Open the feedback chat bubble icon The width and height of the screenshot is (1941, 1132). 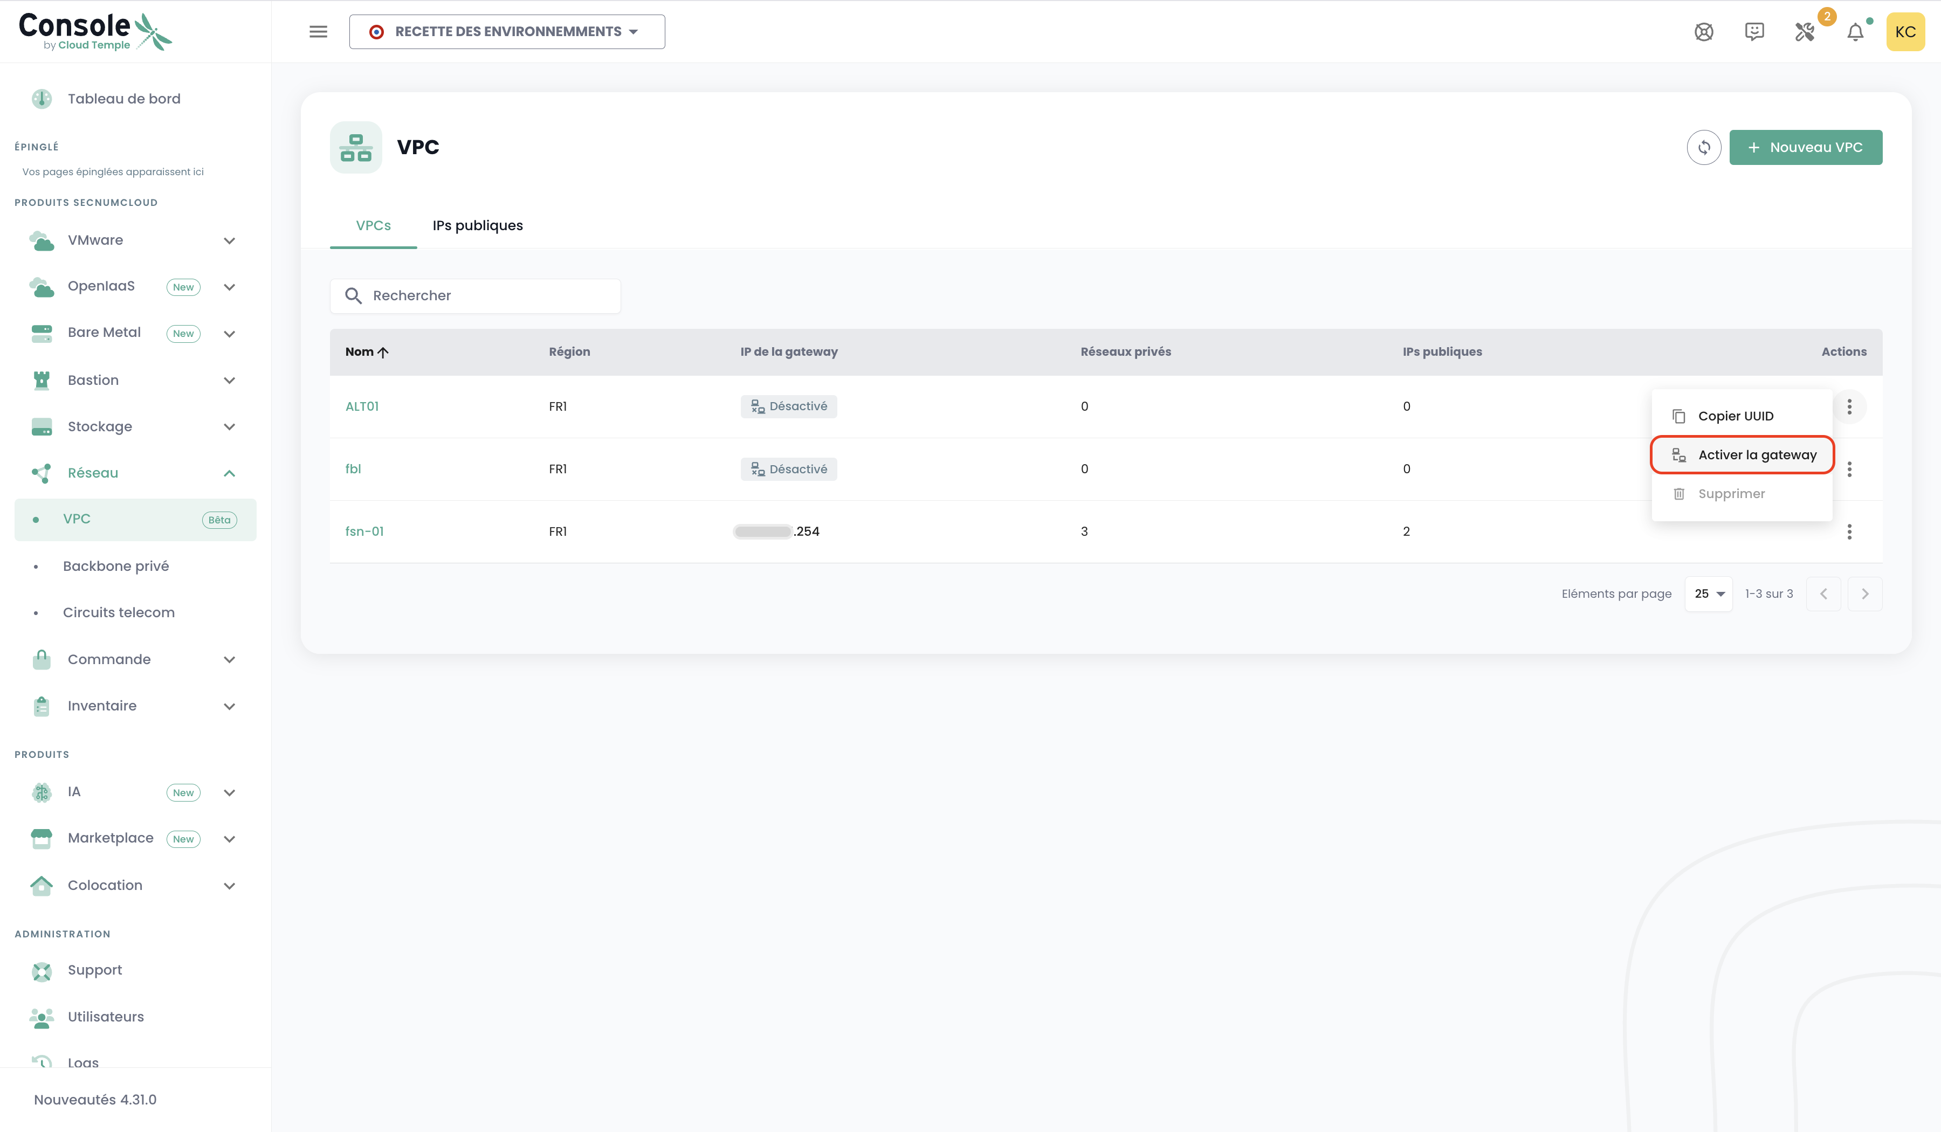1754,32
